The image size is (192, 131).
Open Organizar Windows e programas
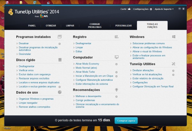click(36, 99)
